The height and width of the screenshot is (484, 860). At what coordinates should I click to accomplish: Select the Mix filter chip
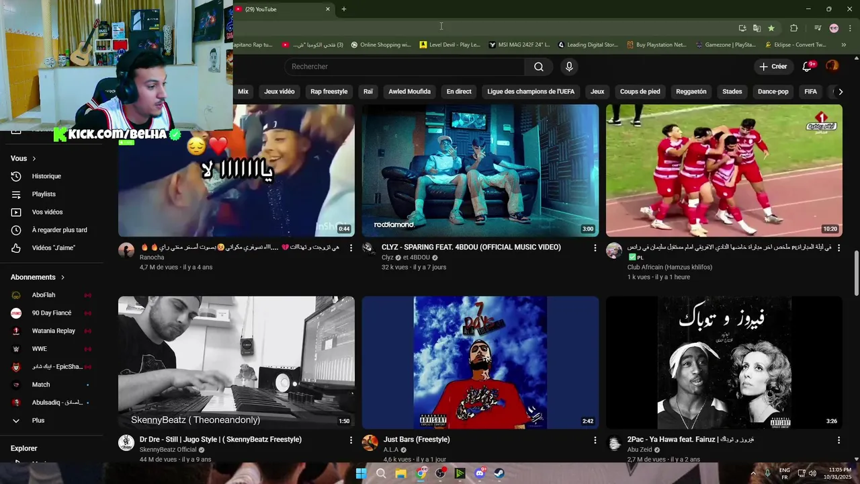pyautogui.click(x=243, y=91)
